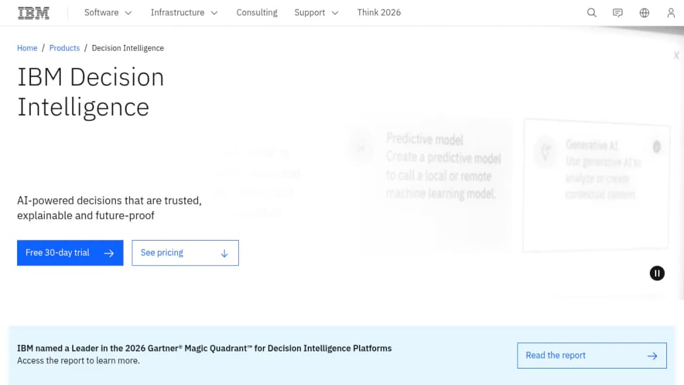Click the Read the report button
The width and height of the screenshot is (684, 385).
[592, 355]
